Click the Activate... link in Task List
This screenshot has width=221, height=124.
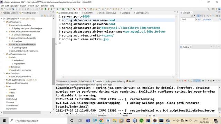[x=208, y=19]
